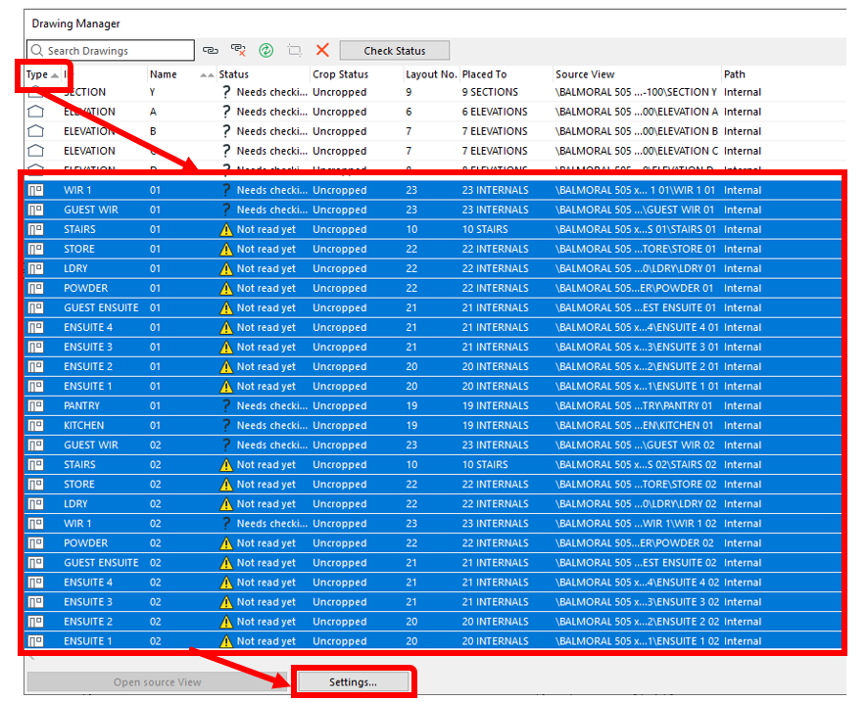Click the elevation type icon in row ELEVATION B
The image size is (867, 702).
[x=36, y=131]
